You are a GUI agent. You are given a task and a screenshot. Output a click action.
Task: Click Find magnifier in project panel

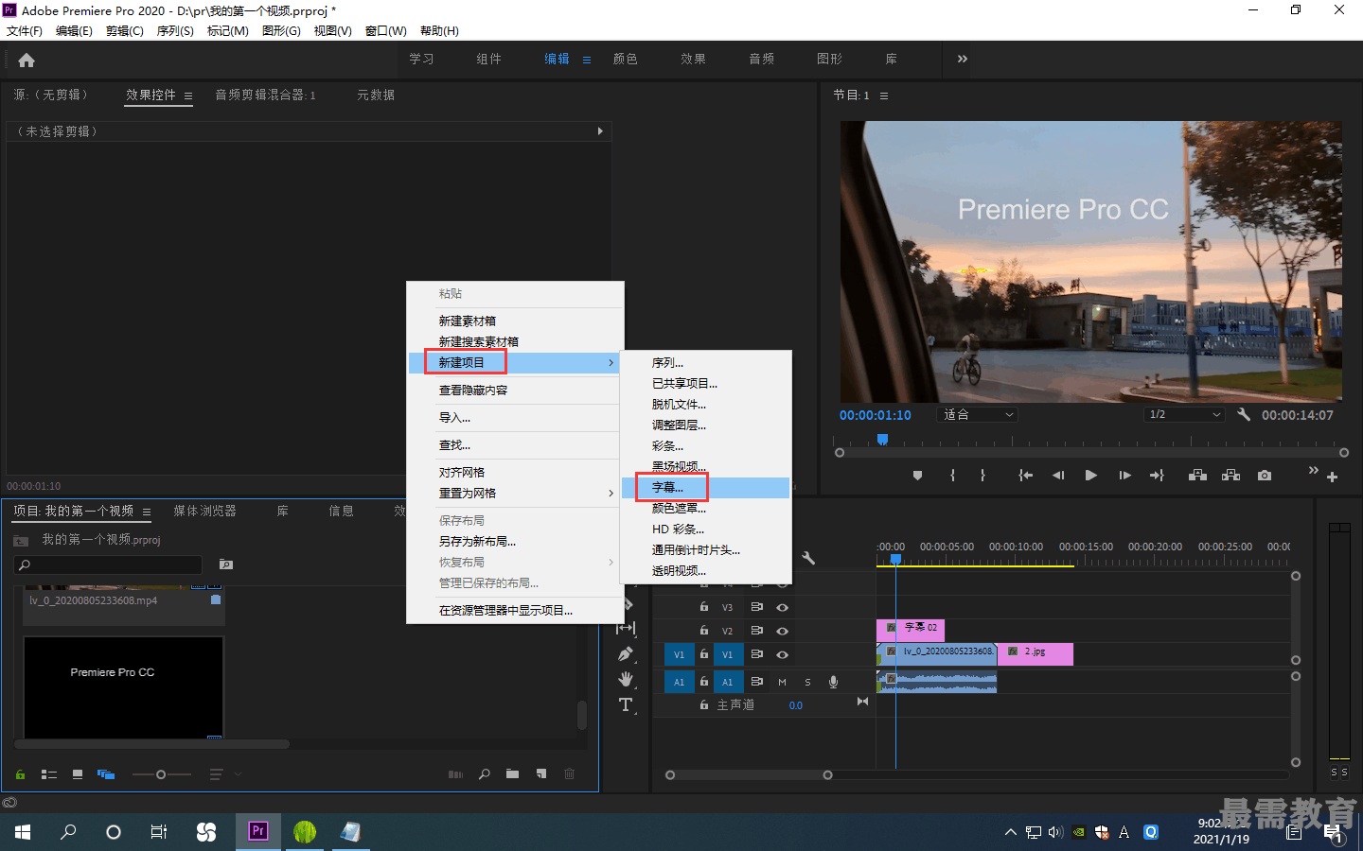[485, 774]
